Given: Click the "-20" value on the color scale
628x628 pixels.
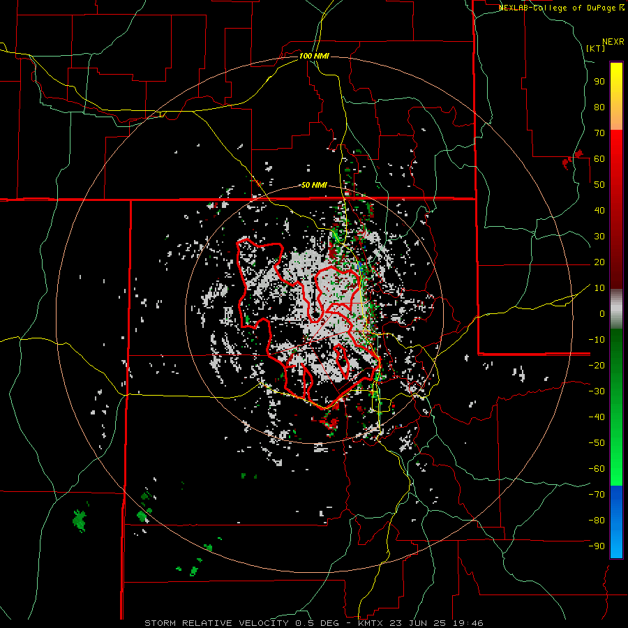Looking at the screenshot, I should pos(597,366).
